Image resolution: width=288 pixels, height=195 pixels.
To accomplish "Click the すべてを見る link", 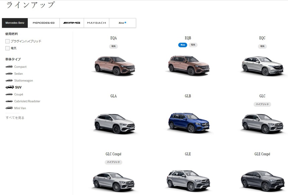I will tap(15, 118).
